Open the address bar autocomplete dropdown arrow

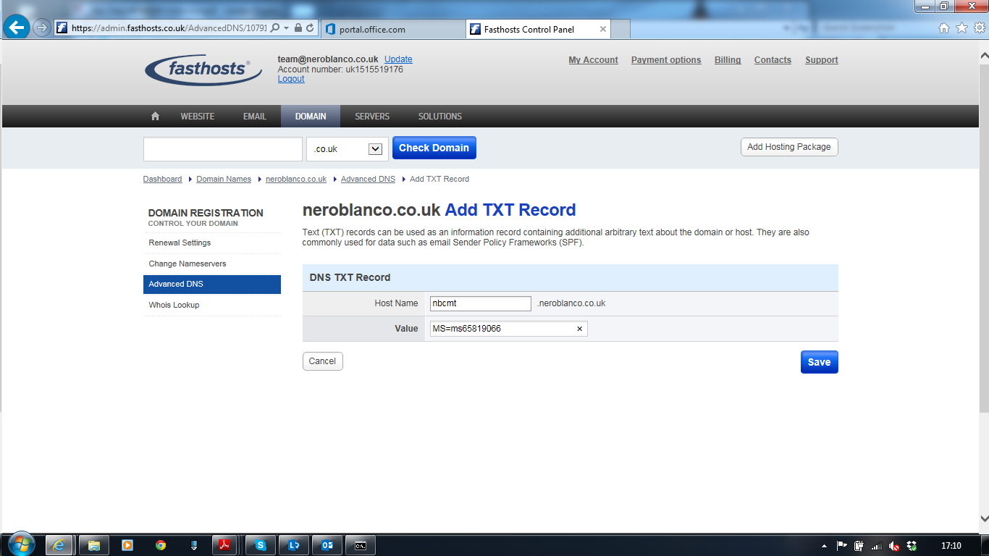click(x=286, y=28)
